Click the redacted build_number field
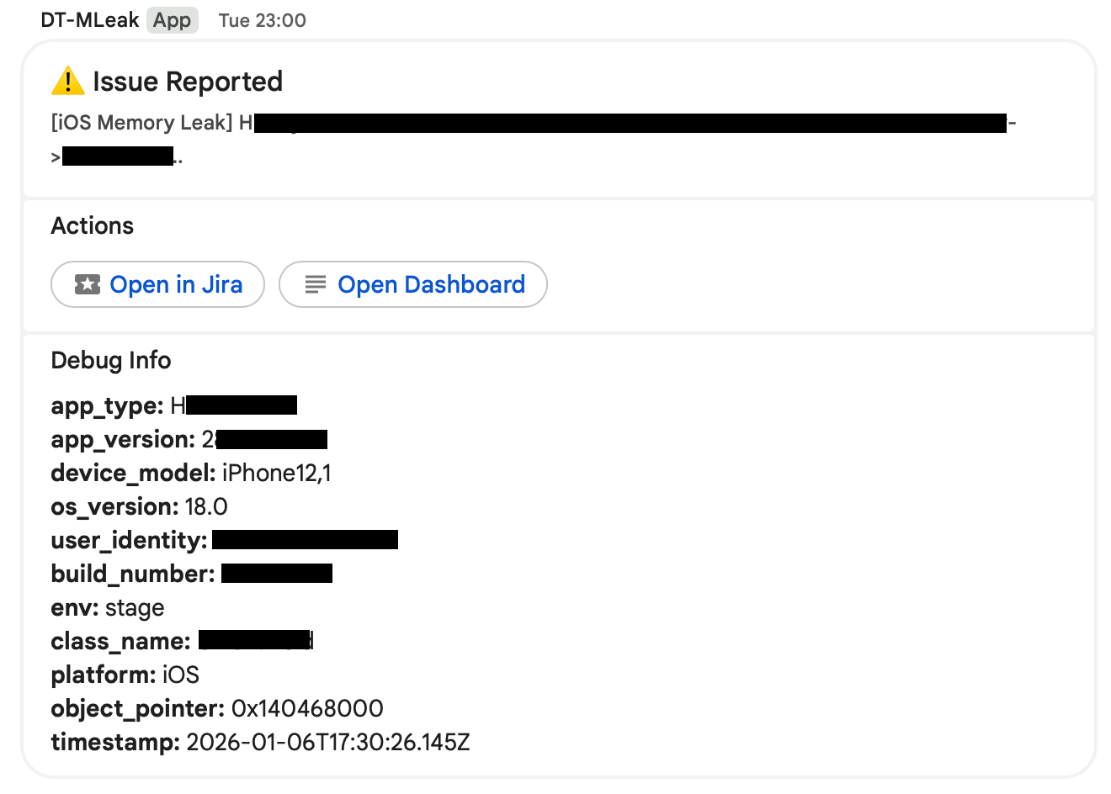Viewport: 1111px width, 794px height. coord(276,574)
